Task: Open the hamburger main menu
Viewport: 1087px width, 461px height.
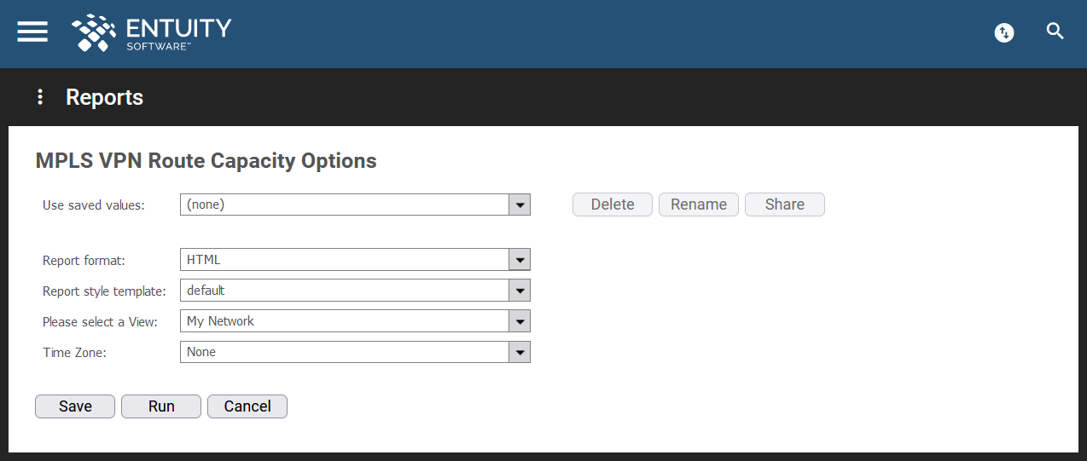Action: click(x=32, y=32)
